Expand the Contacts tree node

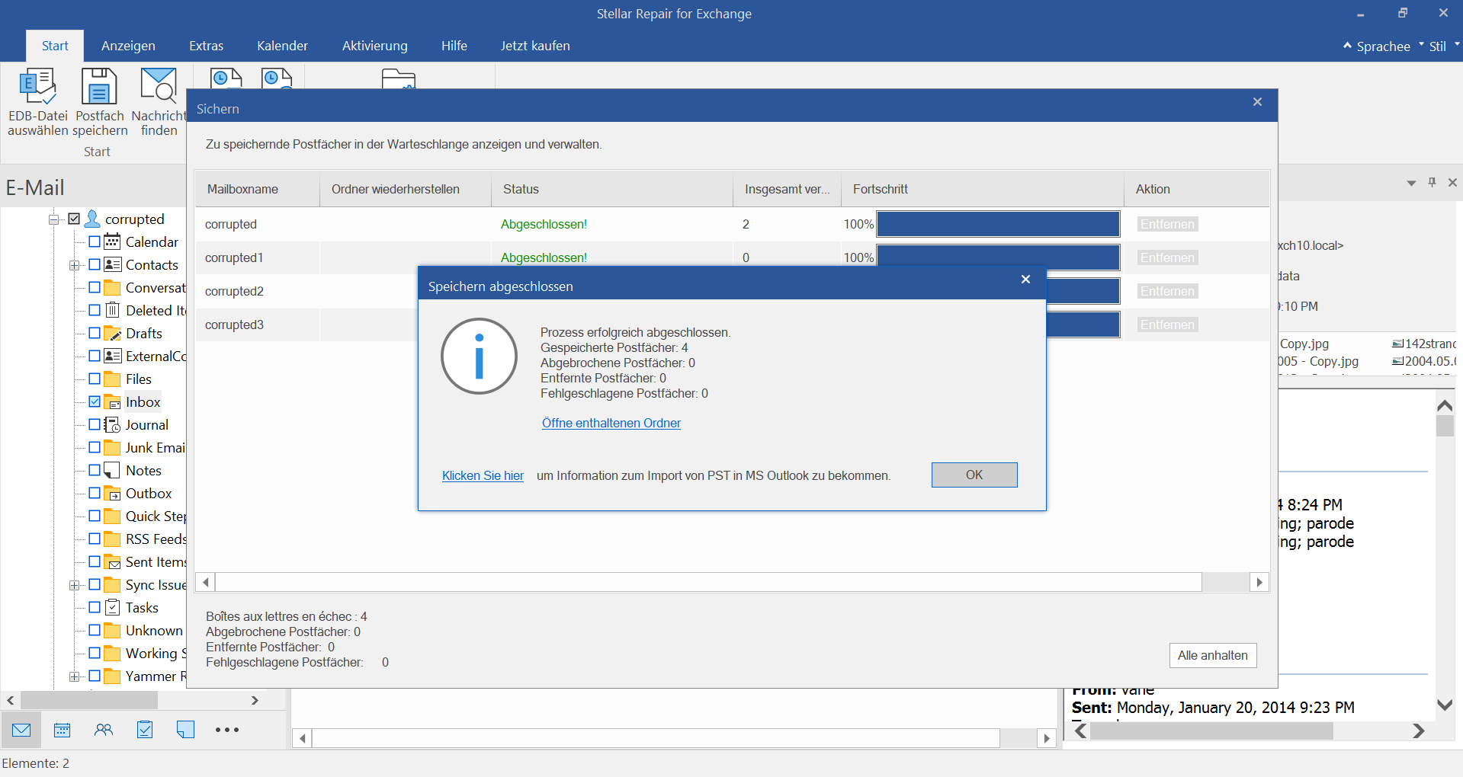click(74, 265)
